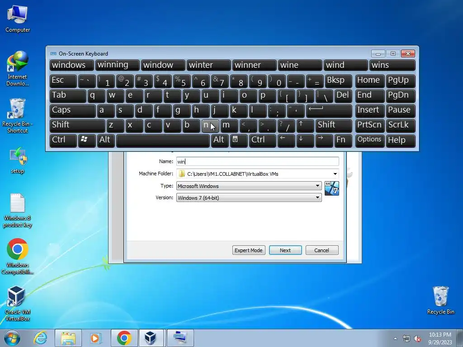The height and width of the screenshot is (347, 463).
Task: Click the context menu key on the keyboard
Action: [239, 141]
